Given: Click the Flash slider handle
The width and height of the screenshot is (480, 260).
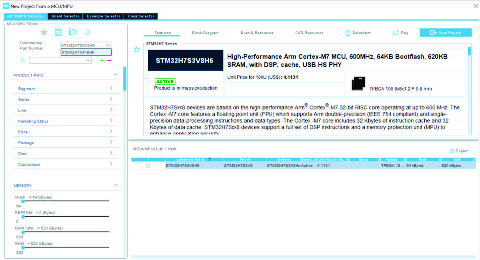Looking at the screenshot, I should point(23,201).
